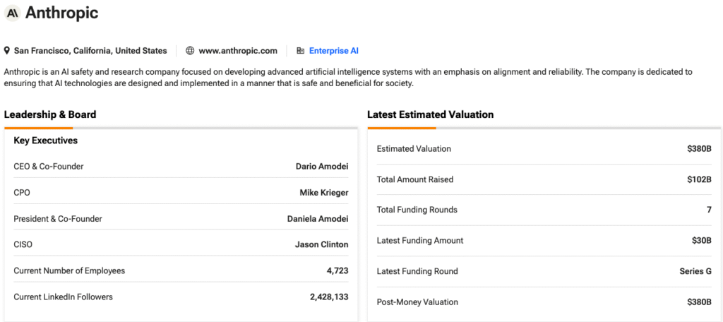Click the San Francisco location text

[90, 51]
